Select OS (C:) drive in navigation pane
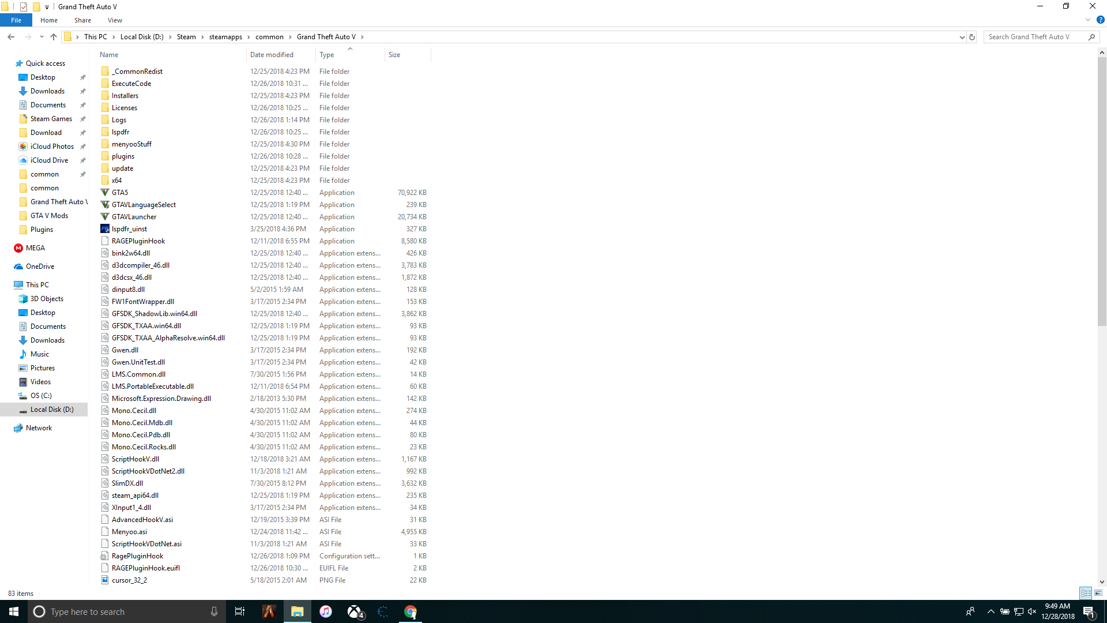This screenshot has width=1107, height=623. coord(41,396)
